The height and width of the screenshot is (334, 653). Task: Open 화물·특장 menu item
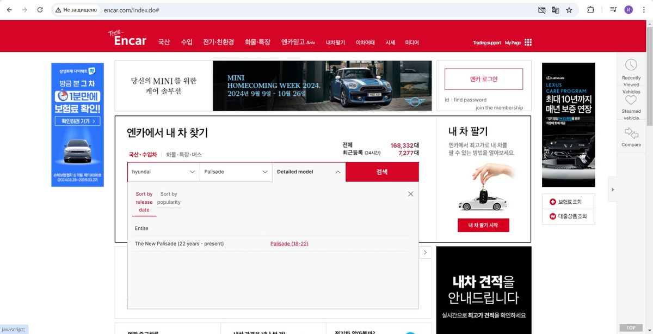click(x=257, y=42)
